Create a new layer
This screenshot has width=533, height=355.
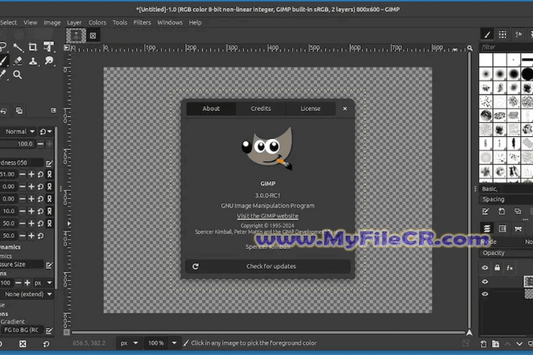coord(483,344)
